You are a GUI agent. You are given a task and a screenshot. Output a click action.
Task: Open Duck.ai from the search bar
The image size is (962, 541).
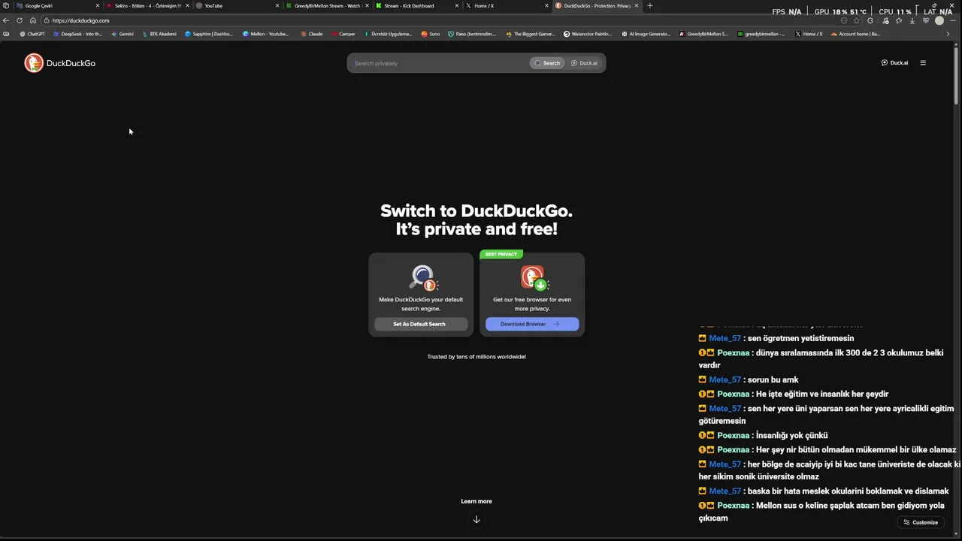coord(585,63)
